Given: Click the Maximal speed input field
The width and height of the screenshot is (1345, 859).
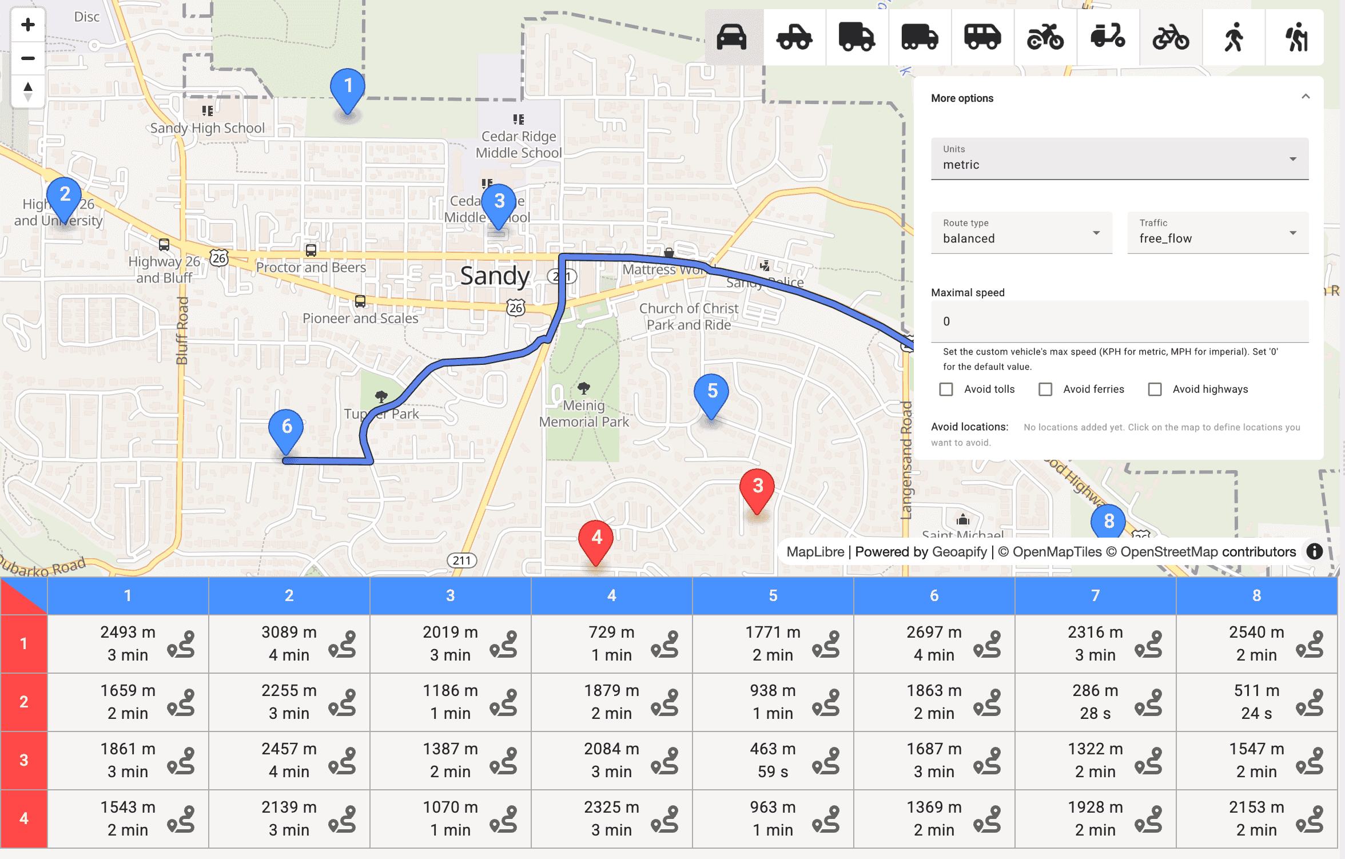Looking at the screenshot, I should (x=1119, y=321).
